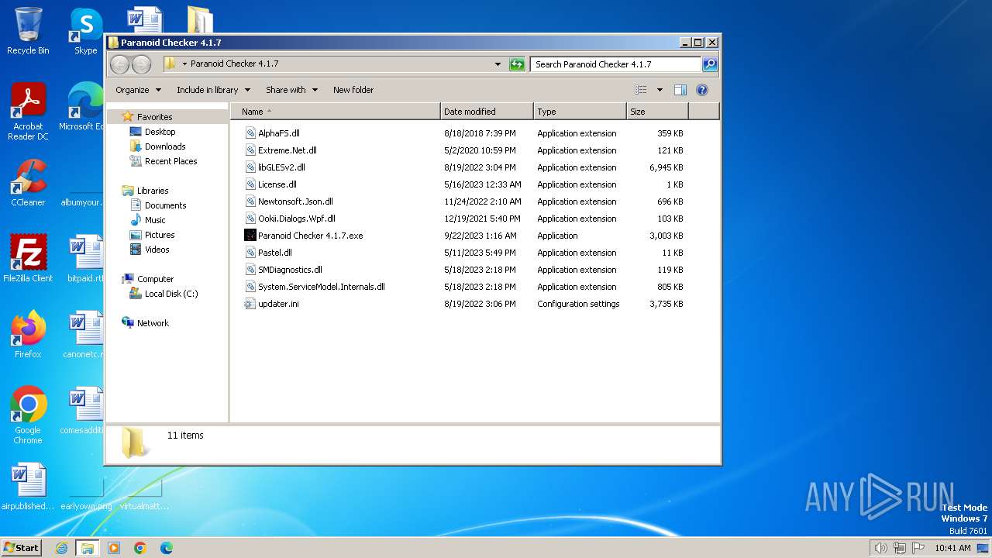992x558 pixels.
Task: Open Local Disk (C:)
Action: click(171, 294)
